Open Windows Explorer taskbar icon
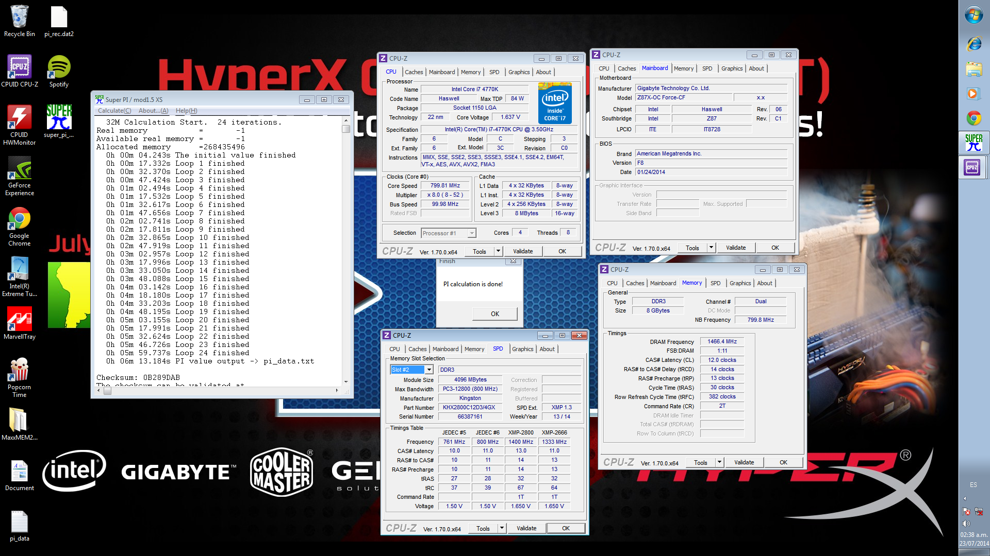This screenshot has height=556, width=990. point(973,68)
